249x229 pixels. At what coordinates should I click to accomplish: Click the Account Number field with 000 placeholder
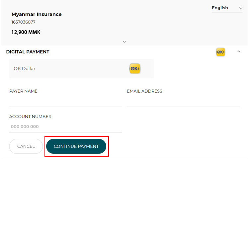click(x=65, y=126)
